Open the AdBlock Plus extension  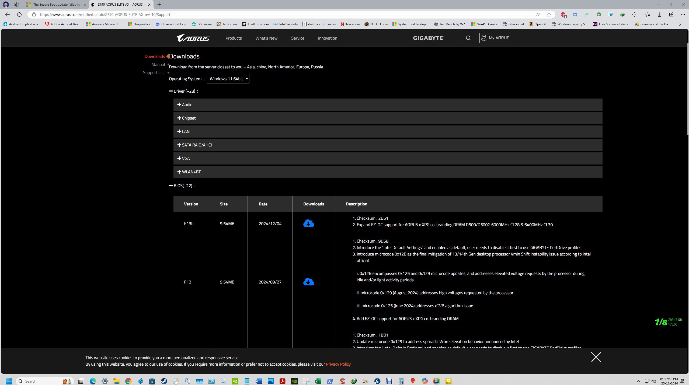click(x=563, y=15)
